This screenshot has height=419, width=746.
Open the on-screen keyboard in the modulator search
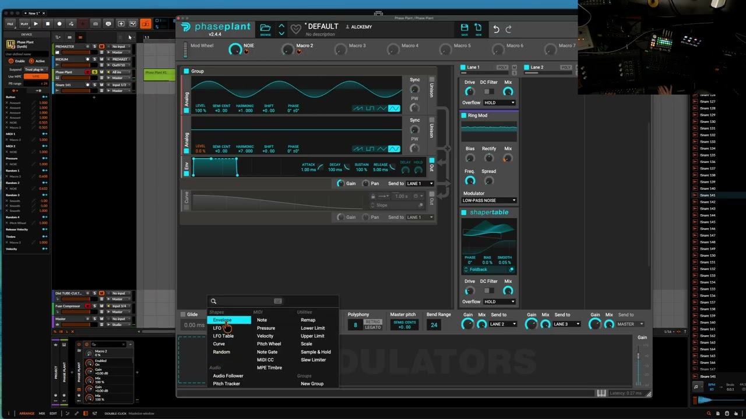click(x=278, y=301)
